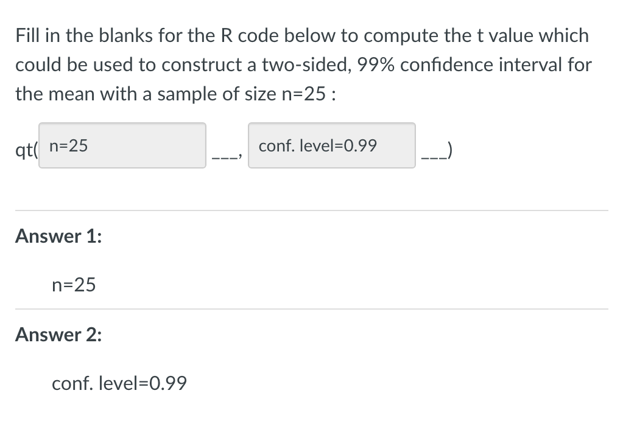
Task: Select the closing parenthesis of the qt call
Action: tap(449, 151)
